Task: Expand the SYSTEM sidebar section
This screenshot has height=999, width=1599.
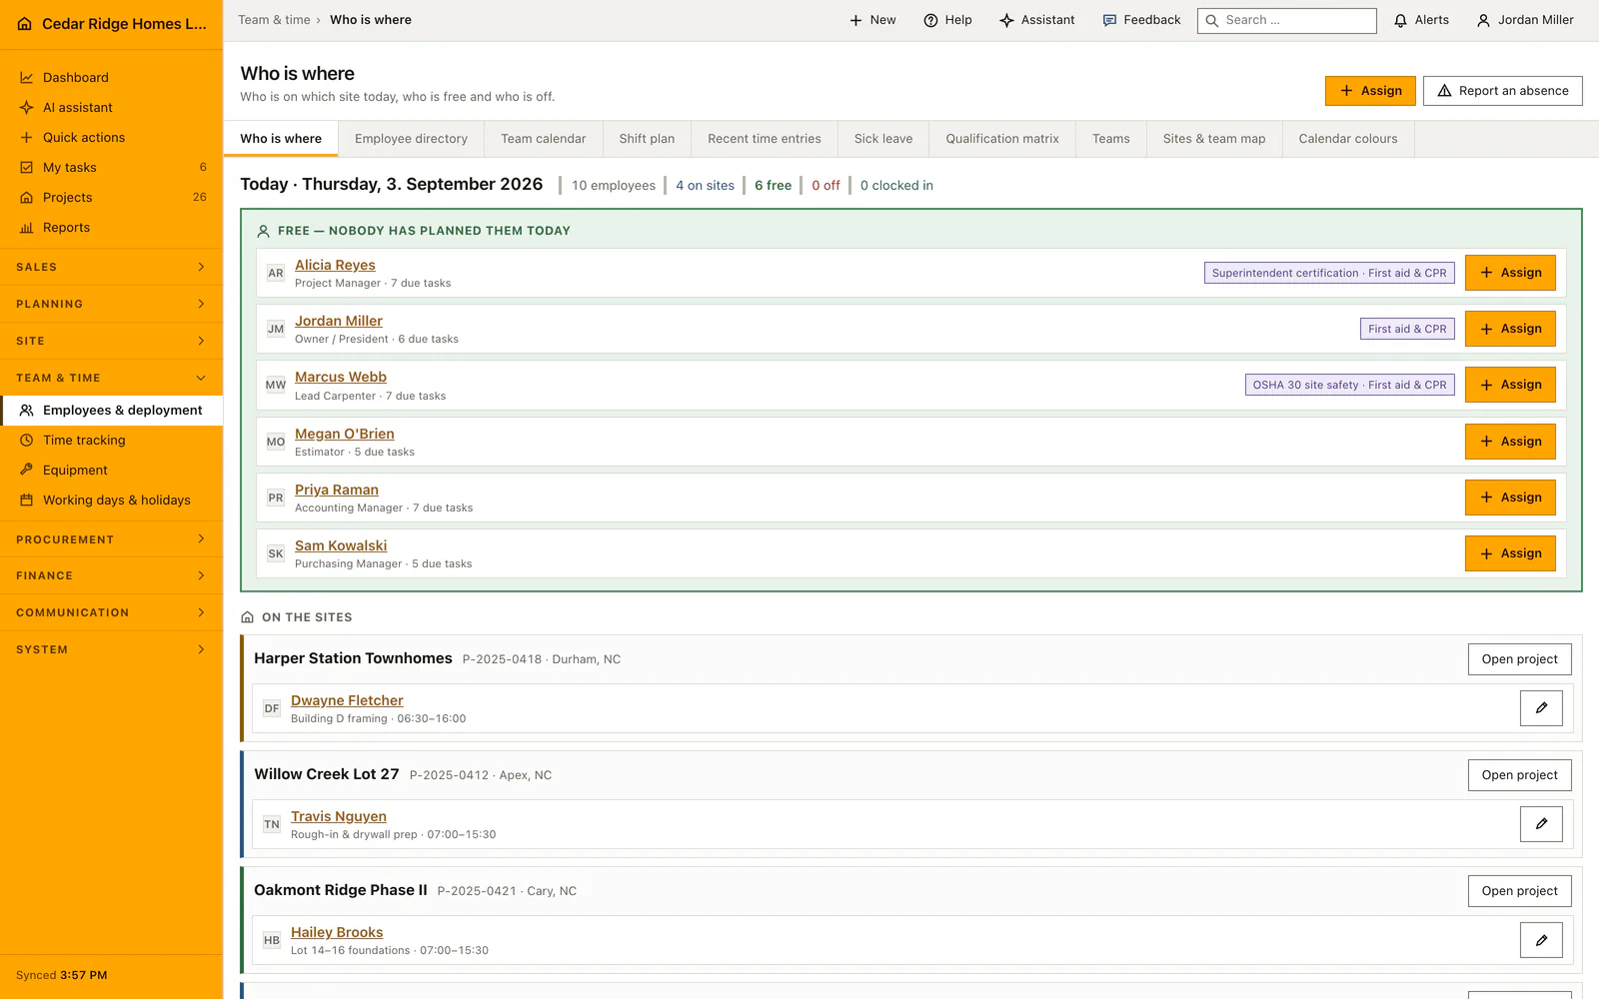Action: pos(111,649)
